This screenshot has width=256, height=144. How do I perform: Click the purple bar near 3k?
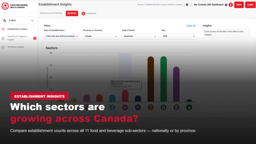pos(176,84)
